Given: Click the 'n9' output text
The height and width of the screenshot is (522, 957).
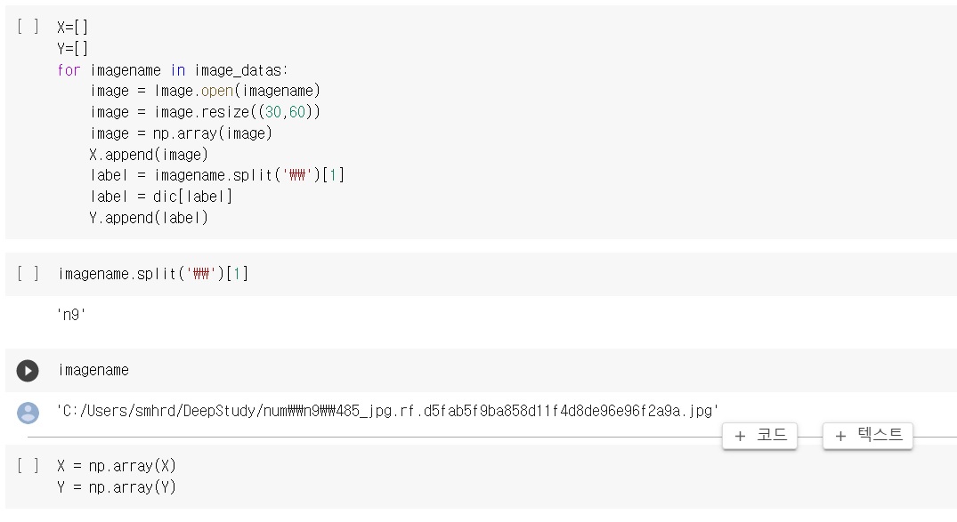Looking at the screenshot, I should tap(71, 313).
